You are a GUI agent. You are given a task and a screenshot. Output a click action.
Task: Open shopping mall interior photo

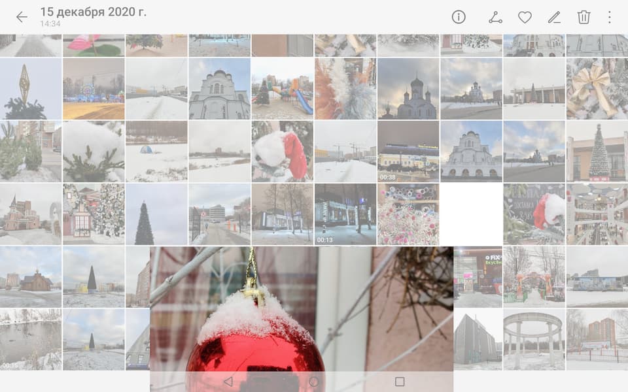pos(597,214)
